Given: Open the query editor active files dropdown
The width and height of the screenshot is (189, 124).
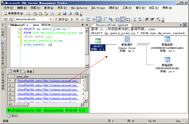Looking at the screenshot, I should click(x=83, y=25).
